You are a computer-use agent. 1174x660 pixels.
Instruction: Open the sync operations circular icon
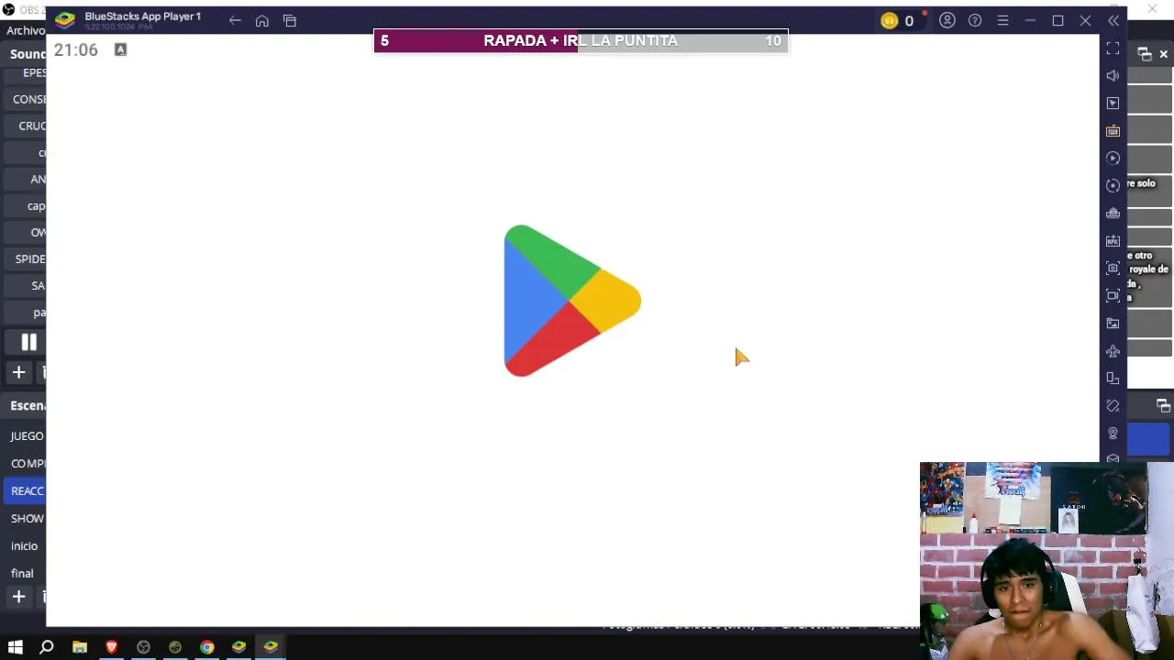(x=1113, y=185)
